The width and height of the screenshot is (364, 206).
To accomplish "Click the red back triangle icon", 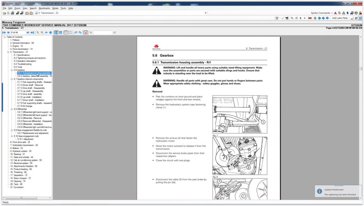I will [x=300, y=18].
